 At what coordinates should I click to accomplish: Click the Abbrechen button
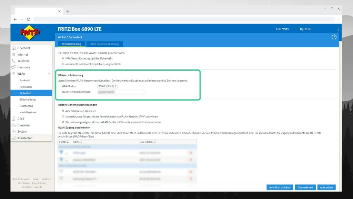326,187
